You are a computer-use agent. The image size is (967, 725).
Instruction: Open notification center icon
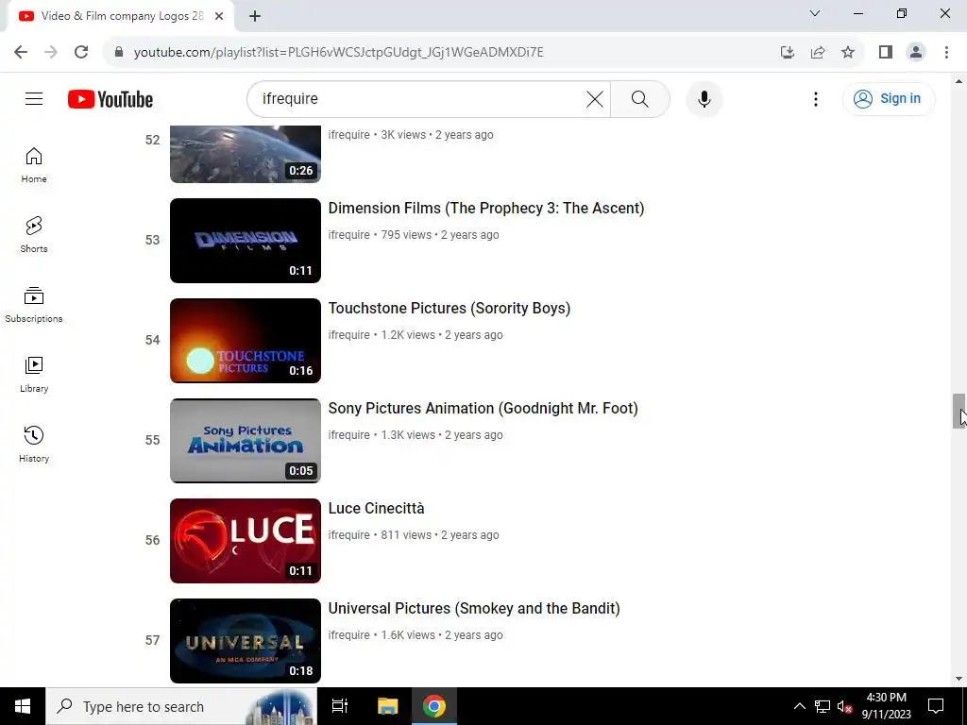click(936, 706)
